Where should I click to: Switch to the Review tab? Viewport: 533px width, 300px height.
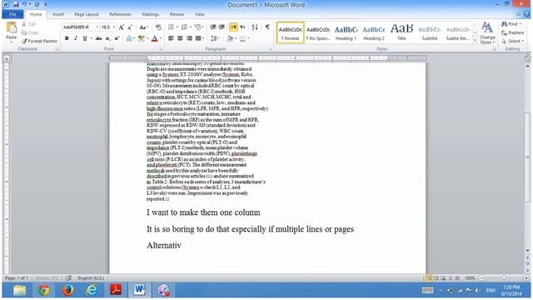point(177,14)
